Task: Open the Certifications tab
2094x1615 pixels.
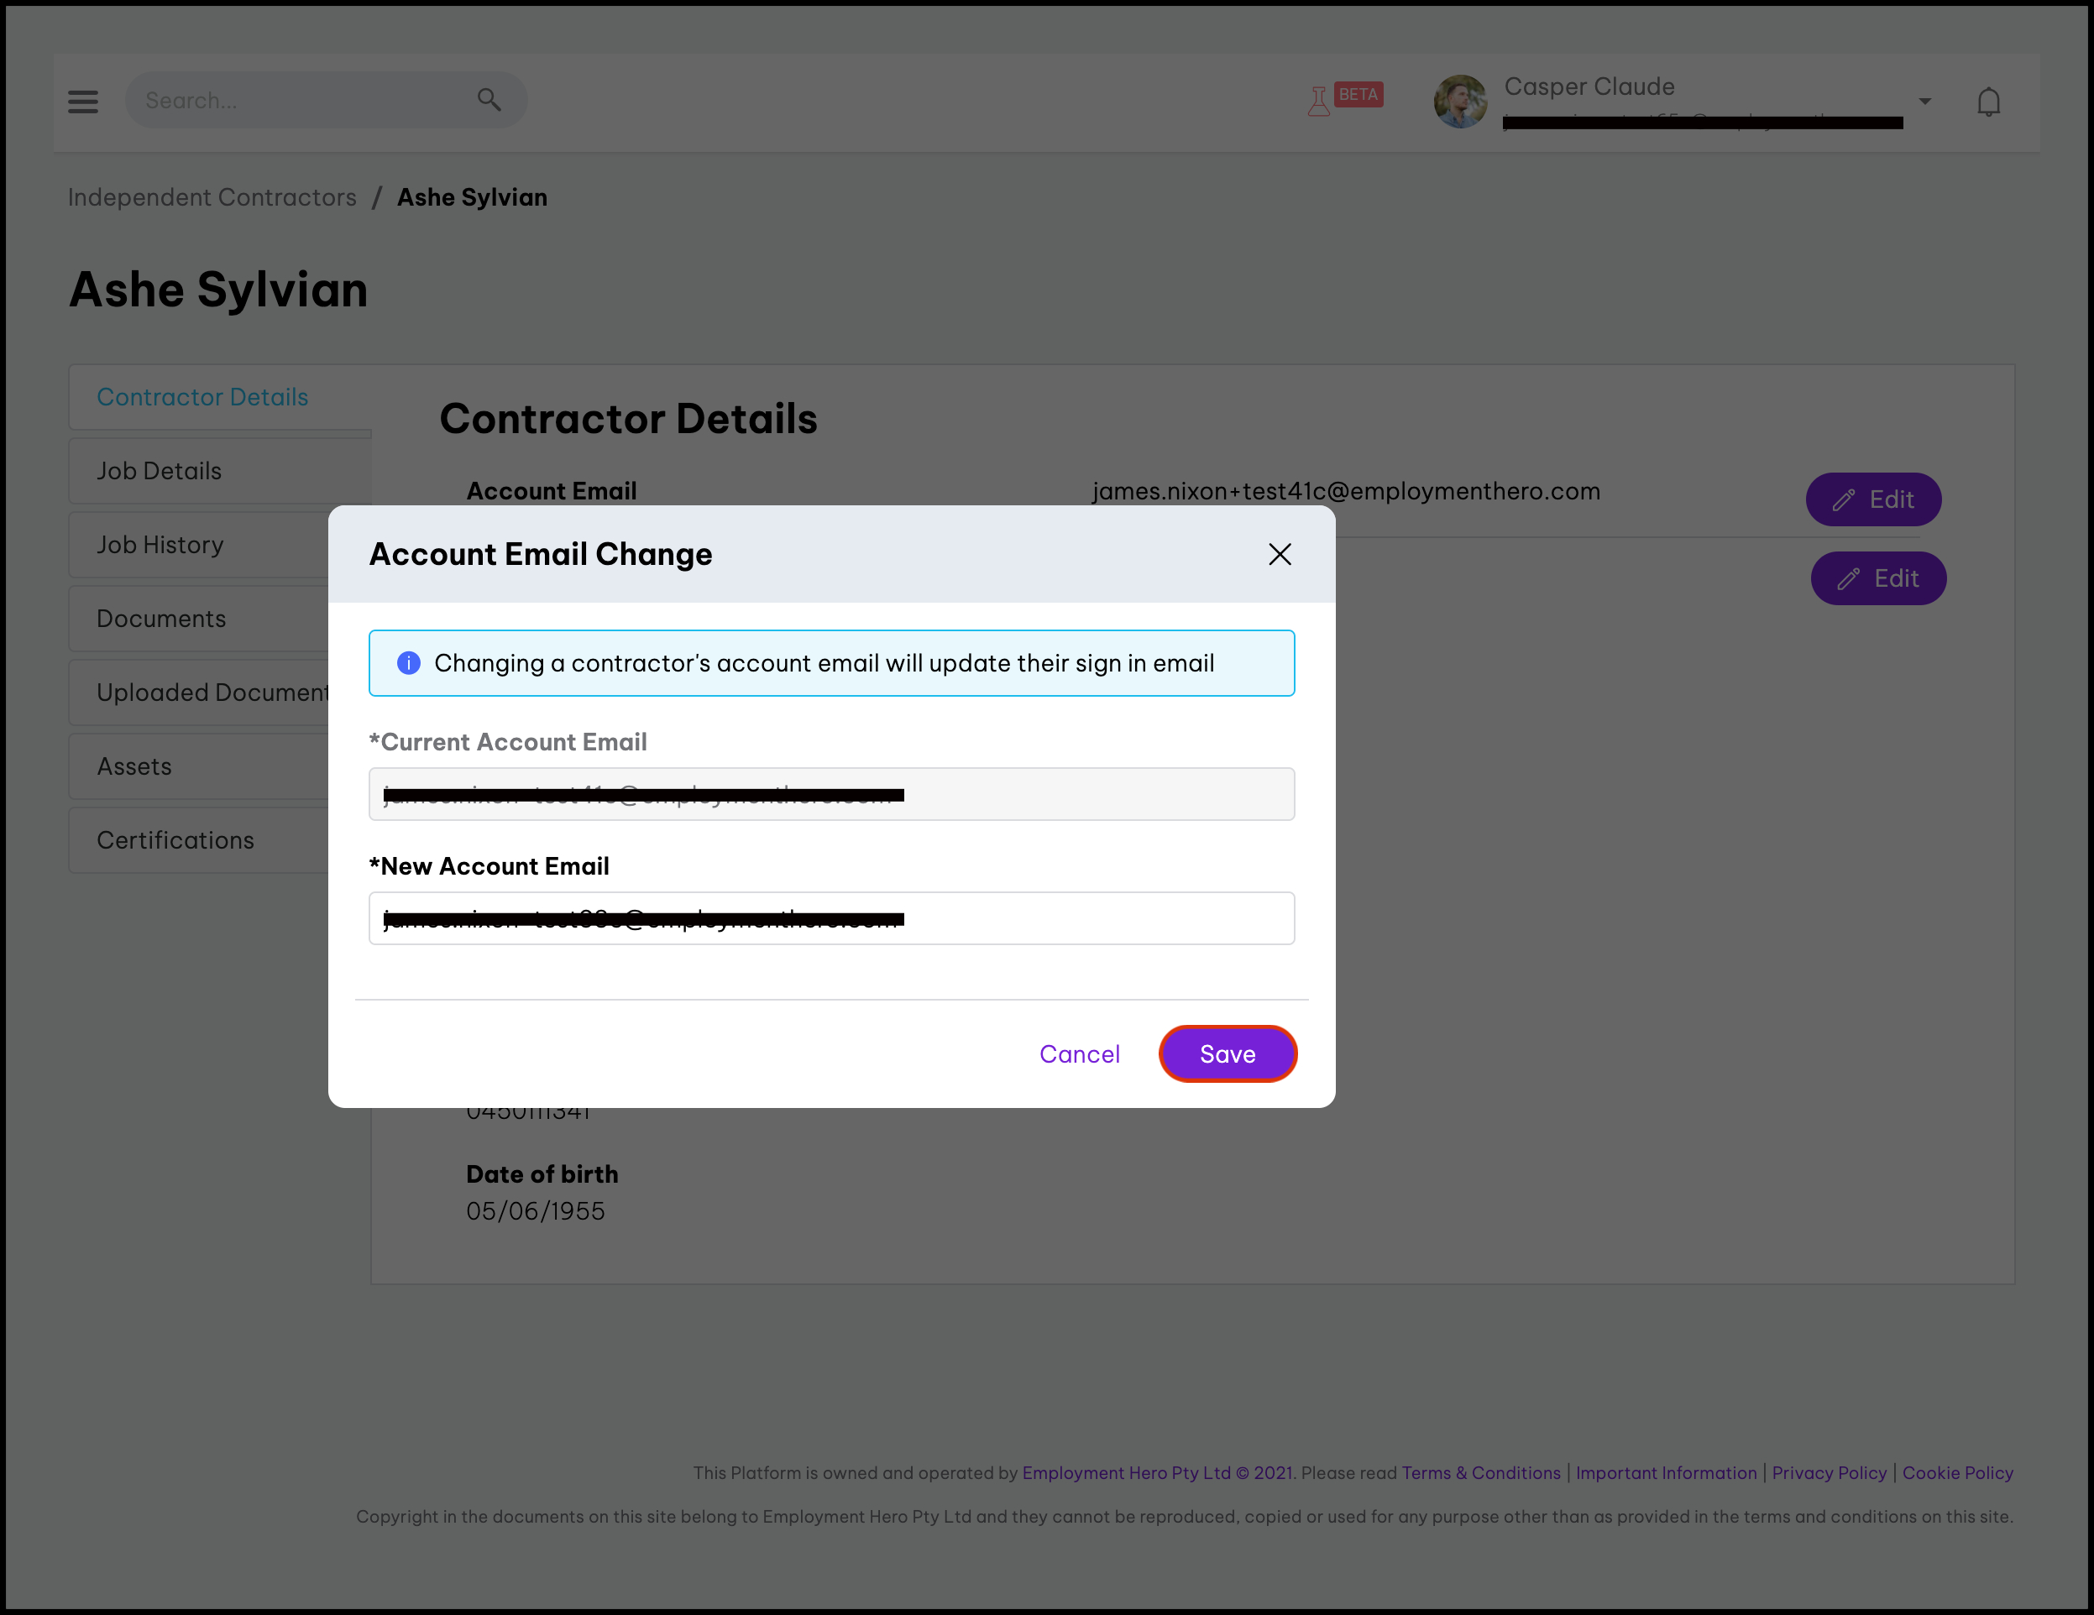Action: click(x=175, y=839)
